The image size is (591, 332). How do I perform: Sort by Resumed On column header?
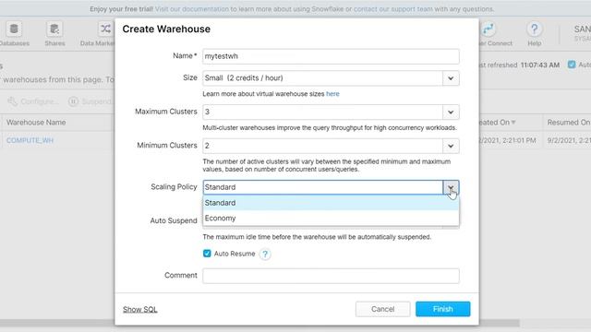569,123
